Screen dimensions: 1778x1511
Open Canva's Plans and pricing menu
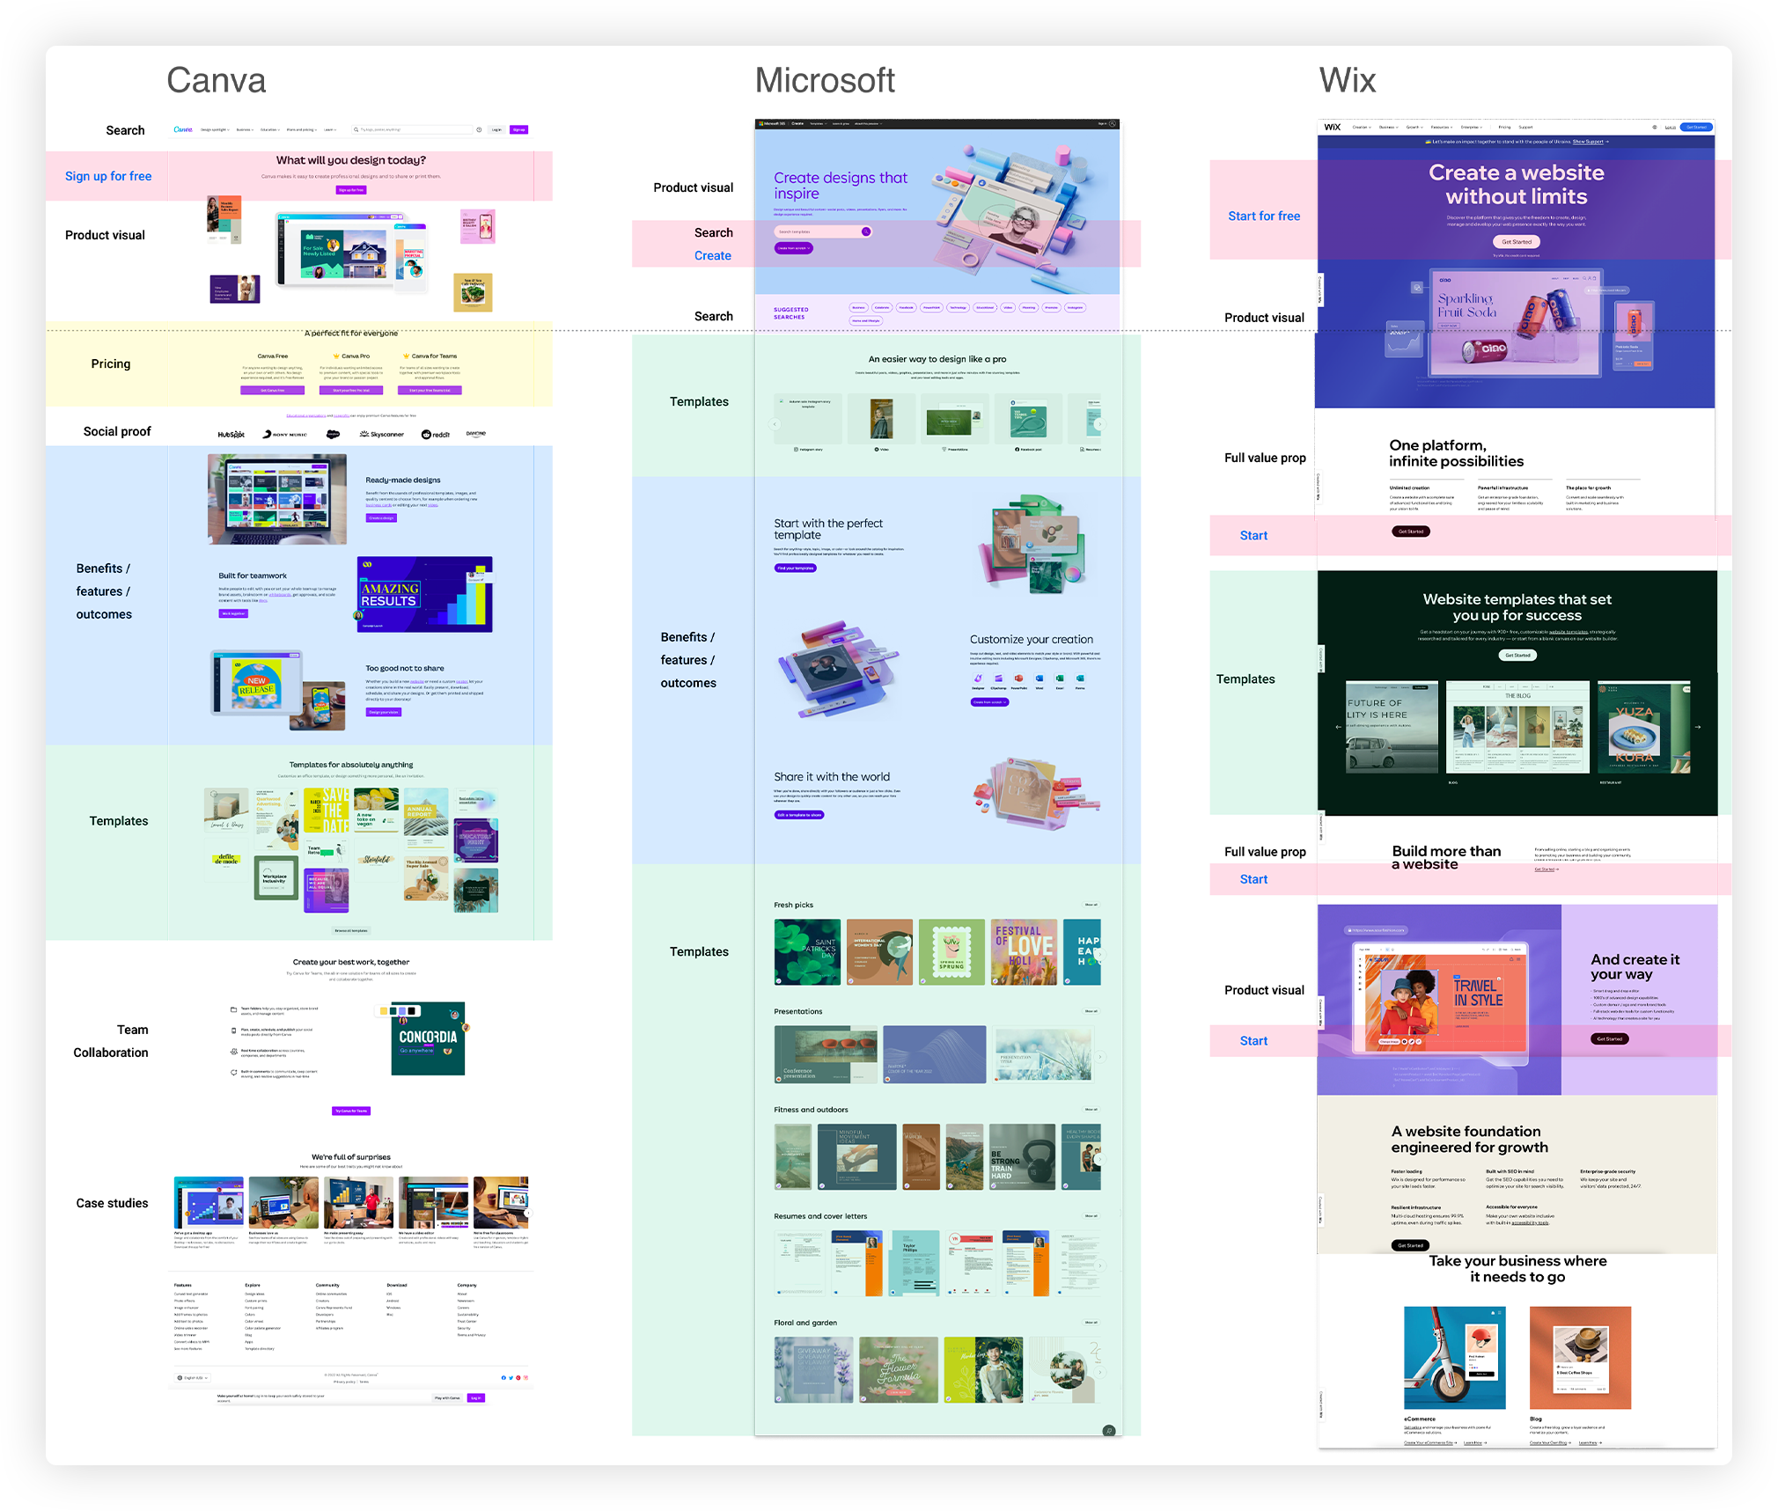[x=302, y=129]
